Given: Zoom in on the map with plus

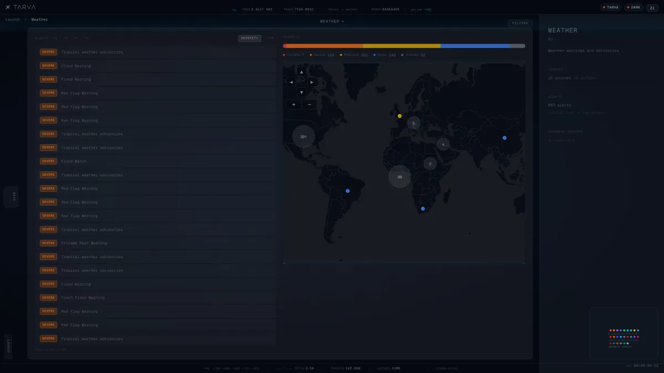Looking at the screenshot, I should click(x=294, y=104).
